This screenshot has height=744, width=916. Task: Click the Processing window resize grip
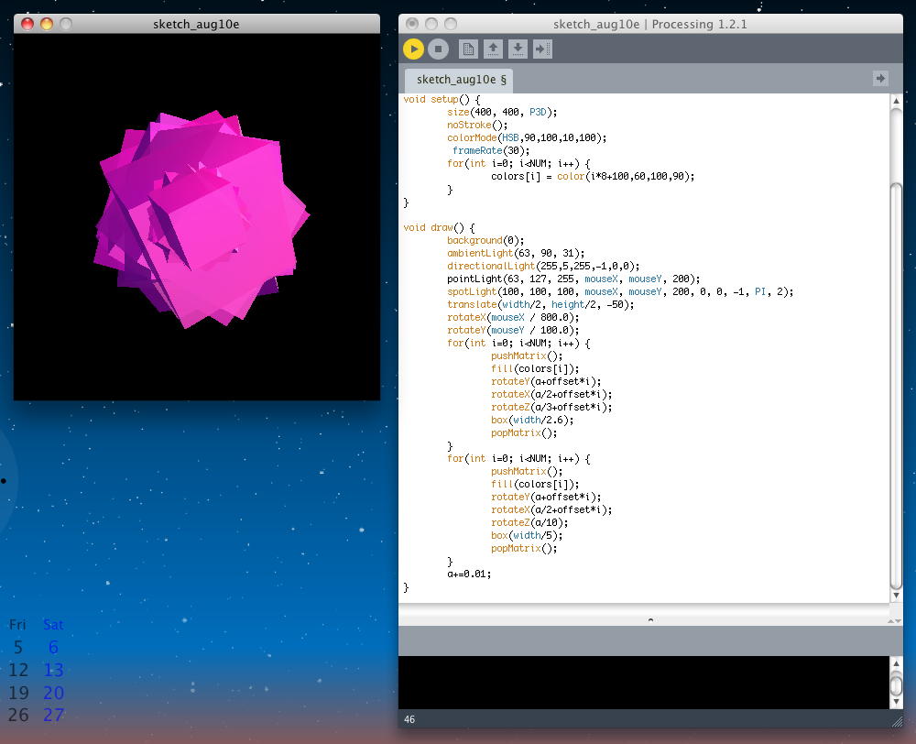click(896, 721)
